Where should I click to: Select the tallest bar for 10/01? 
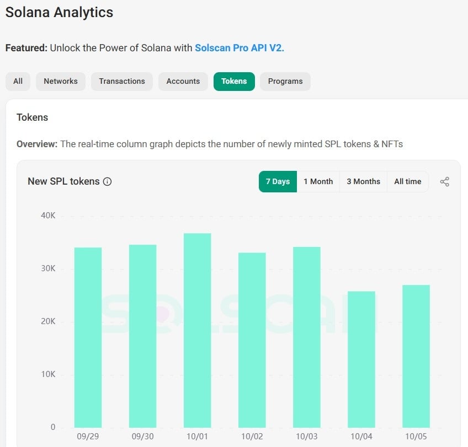pyautogui.click(x=197, y=331)
